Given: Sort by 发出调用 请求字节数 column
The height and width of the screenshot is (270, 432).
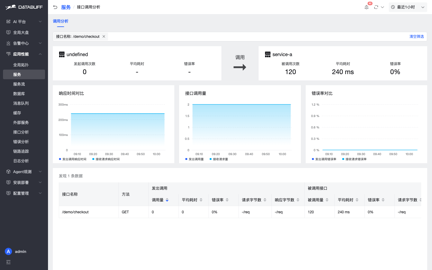Looking at the screenshot, I should [x=265, y=200].
